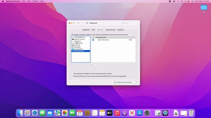Open Mail from the Dock
The image size is (211, 118).
click(x=50, y=113)
